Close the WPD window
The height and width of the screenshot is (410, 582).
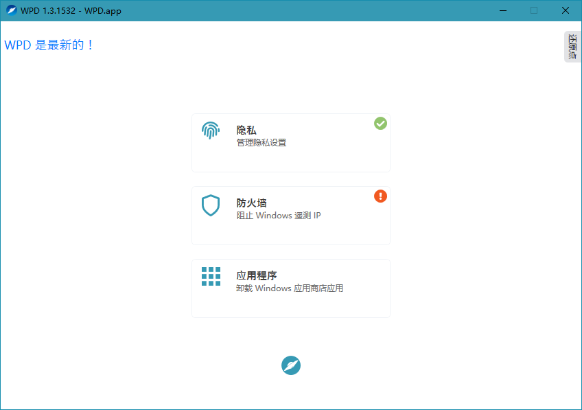[566, 10]
